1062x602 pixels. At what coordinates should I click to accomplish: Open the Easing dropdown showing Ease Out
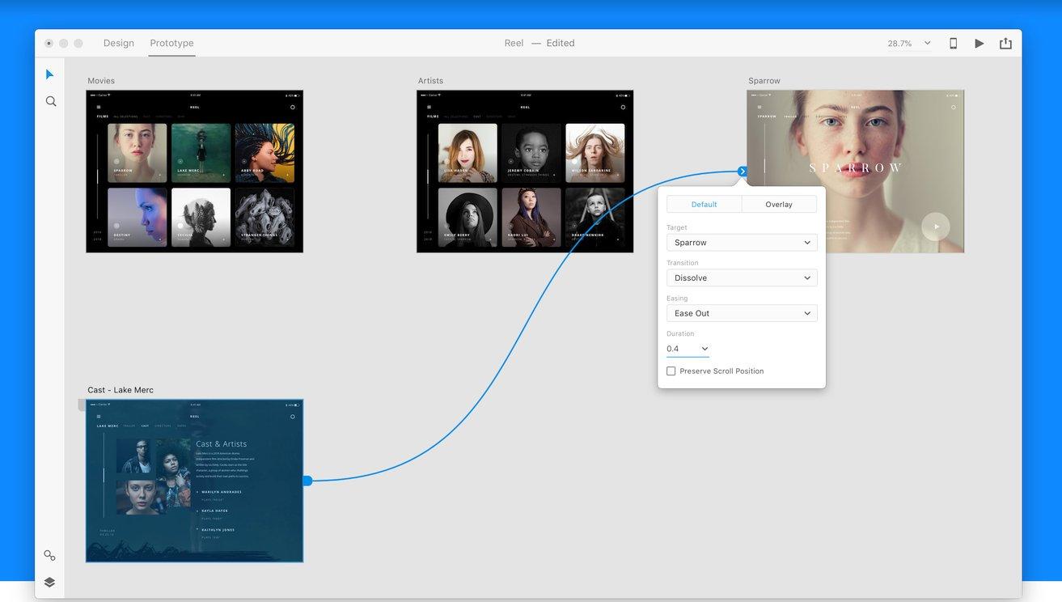click(742, 313)
